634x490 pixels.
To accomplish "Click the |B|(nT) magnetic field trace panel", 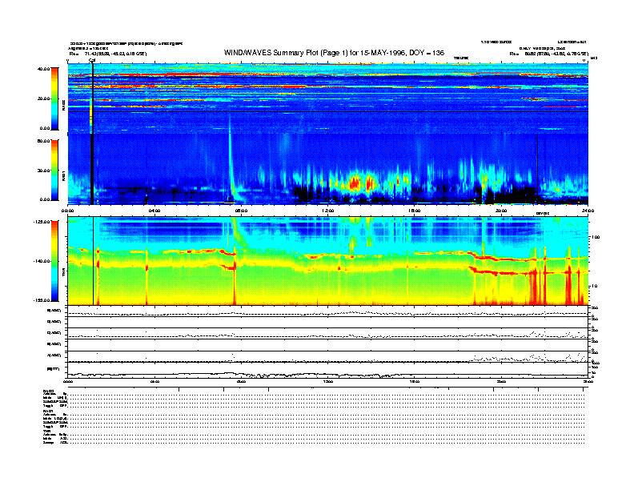I will point(328,370).
